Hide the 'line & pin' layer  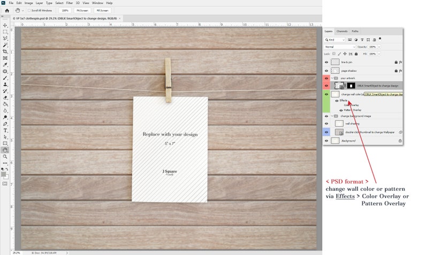(327, 62)
